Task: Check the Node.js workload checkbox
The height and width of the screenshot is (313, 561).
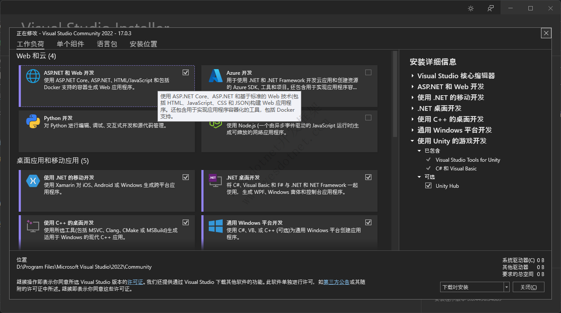Action: pos(368,117)
